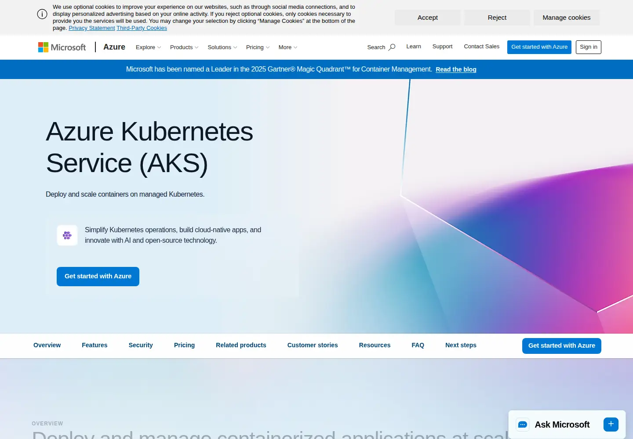Viewport: 633px width, 439px height.
Task: Select Pricing in the section navigation
Action: point(184,345)
